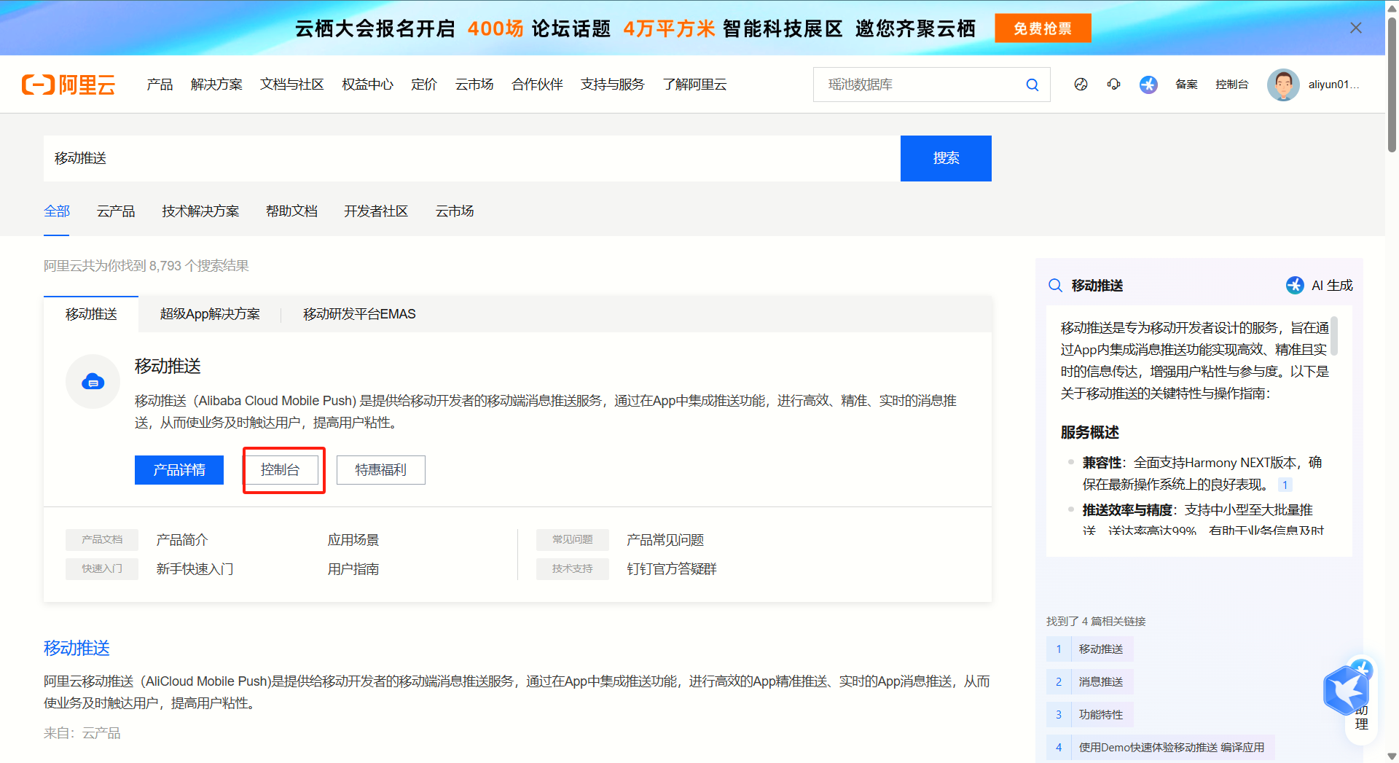Click the Mobile Push cloud product icon

point(93,381)
